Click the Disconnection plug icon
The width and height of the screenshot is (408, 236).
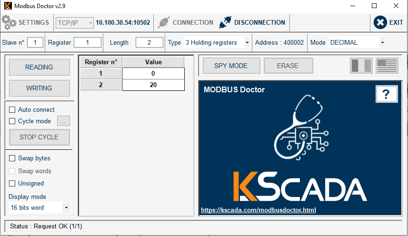click(225, 22)
